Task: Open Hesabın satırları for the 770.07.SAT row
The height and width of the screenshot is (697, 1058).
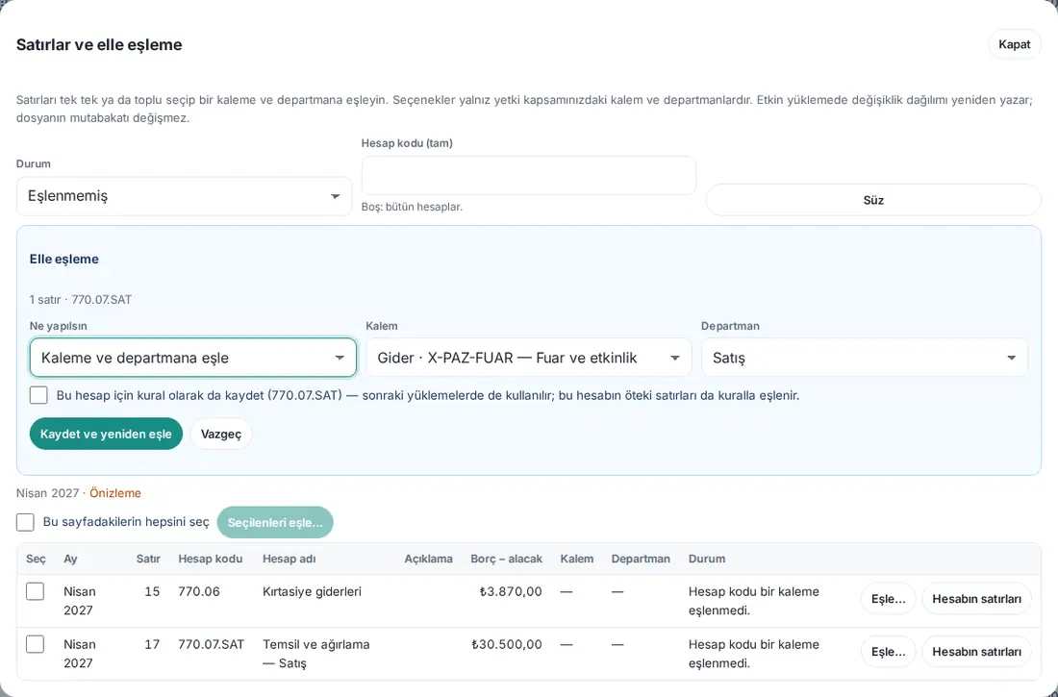Action: tap(976, 652)
